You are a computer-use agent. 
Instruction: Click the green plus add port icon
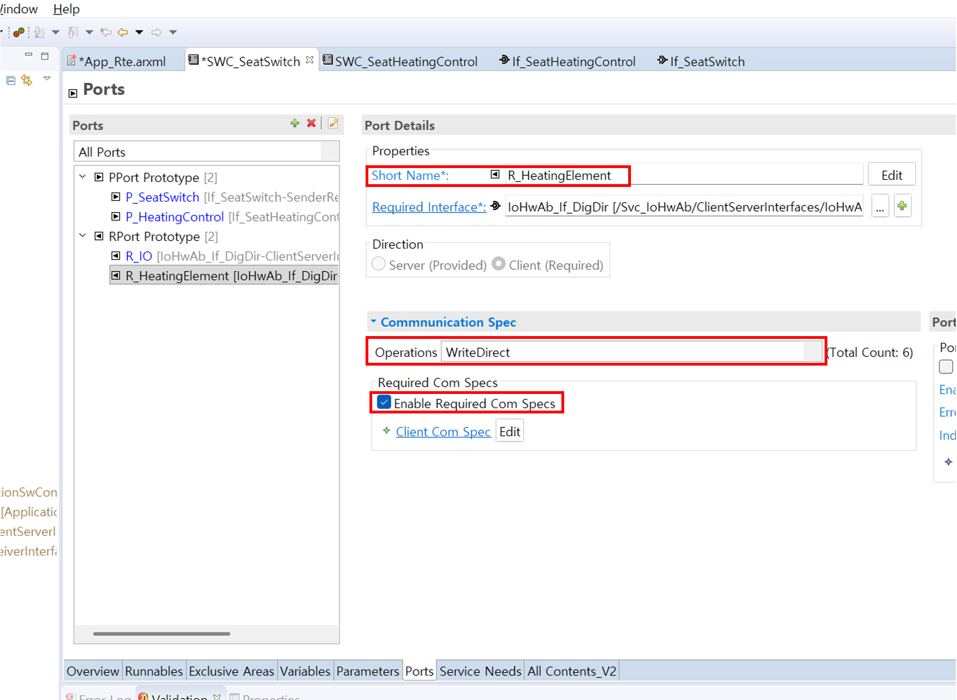pyautogui.click(x=295, y=124)
